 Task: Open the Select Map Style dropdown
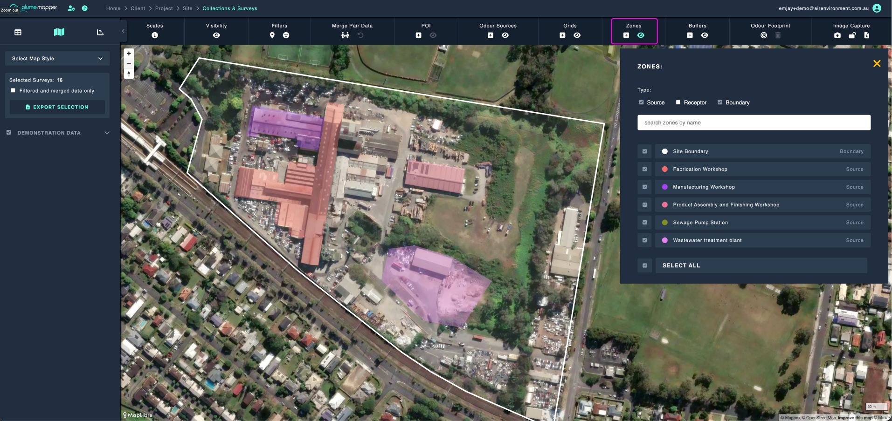[x=57, y=59]
